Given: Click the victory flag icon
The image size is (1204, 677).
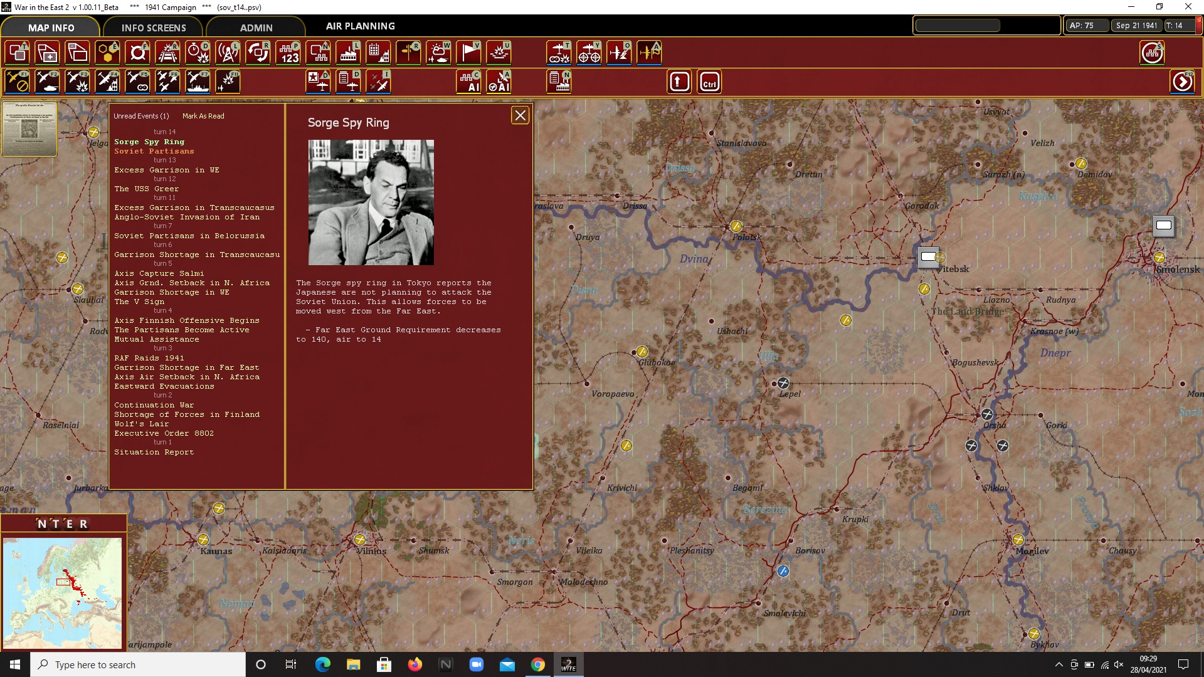Looking at the screenshot, I should click(x=468, y=53).
